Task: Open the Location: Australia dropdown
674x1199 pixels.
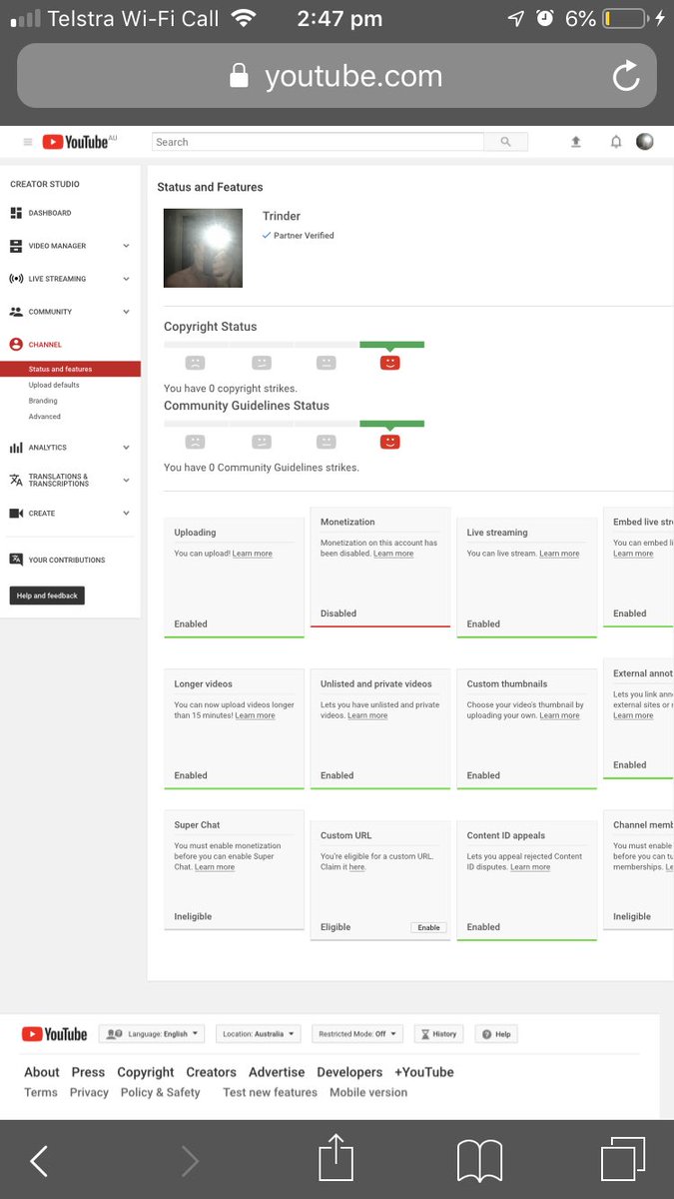Action: click(x=259, y=1034)
